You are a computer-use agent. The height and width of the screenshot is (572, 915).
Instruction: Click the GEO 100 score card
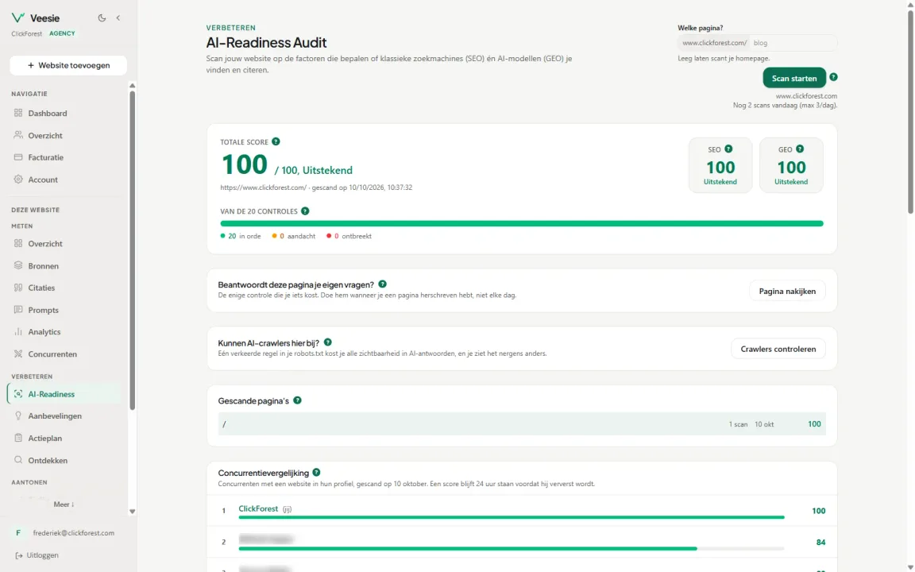tap(791, 165)
